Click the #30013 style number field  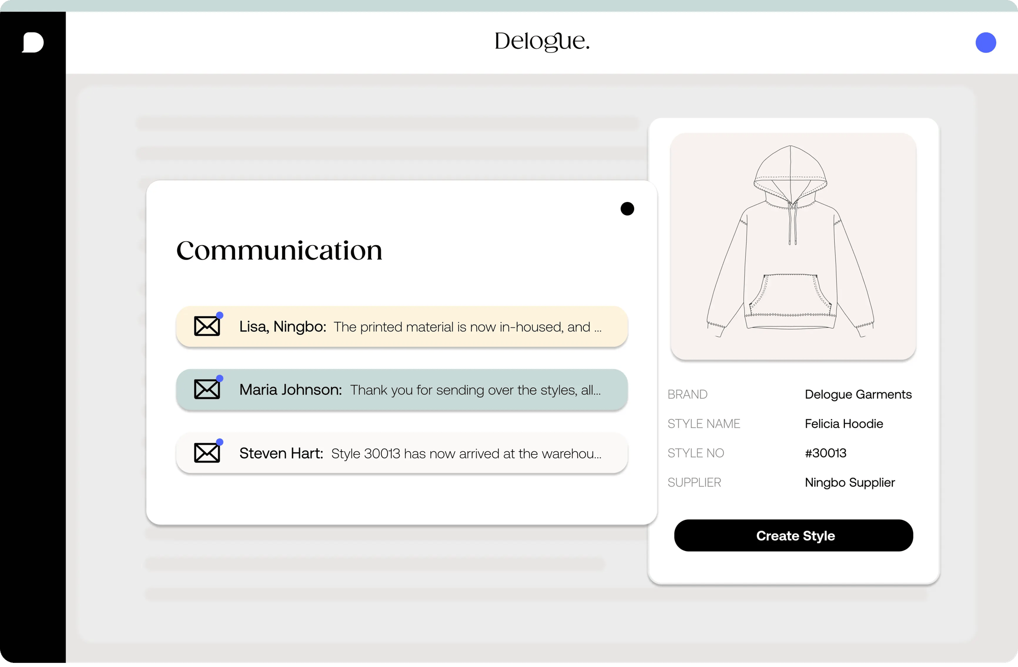pos(825,453)
